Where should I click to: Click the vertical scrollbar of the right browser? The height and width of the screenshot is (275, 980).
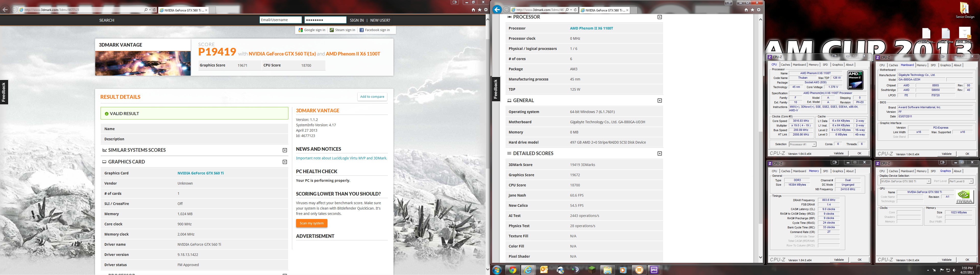(761, 139)
